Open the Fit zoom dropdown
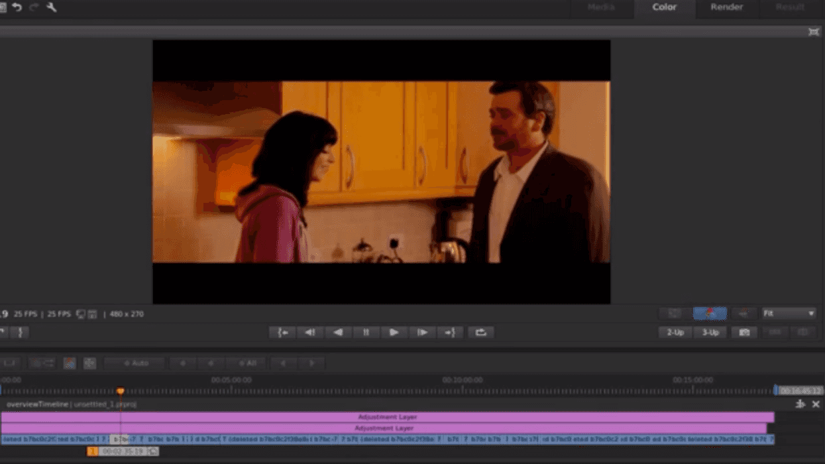 (x=789, y=314)
